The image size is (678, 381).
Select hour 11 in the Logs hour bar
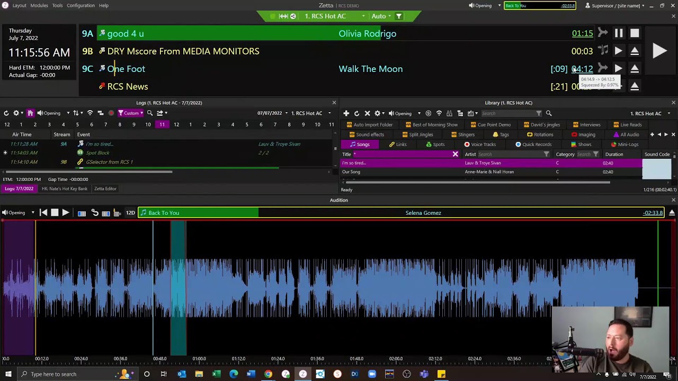tap(162, 125)
